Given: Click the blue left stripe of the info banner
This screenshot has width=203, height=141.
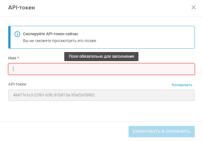Looking at the screenshot, I should [9, 37].
